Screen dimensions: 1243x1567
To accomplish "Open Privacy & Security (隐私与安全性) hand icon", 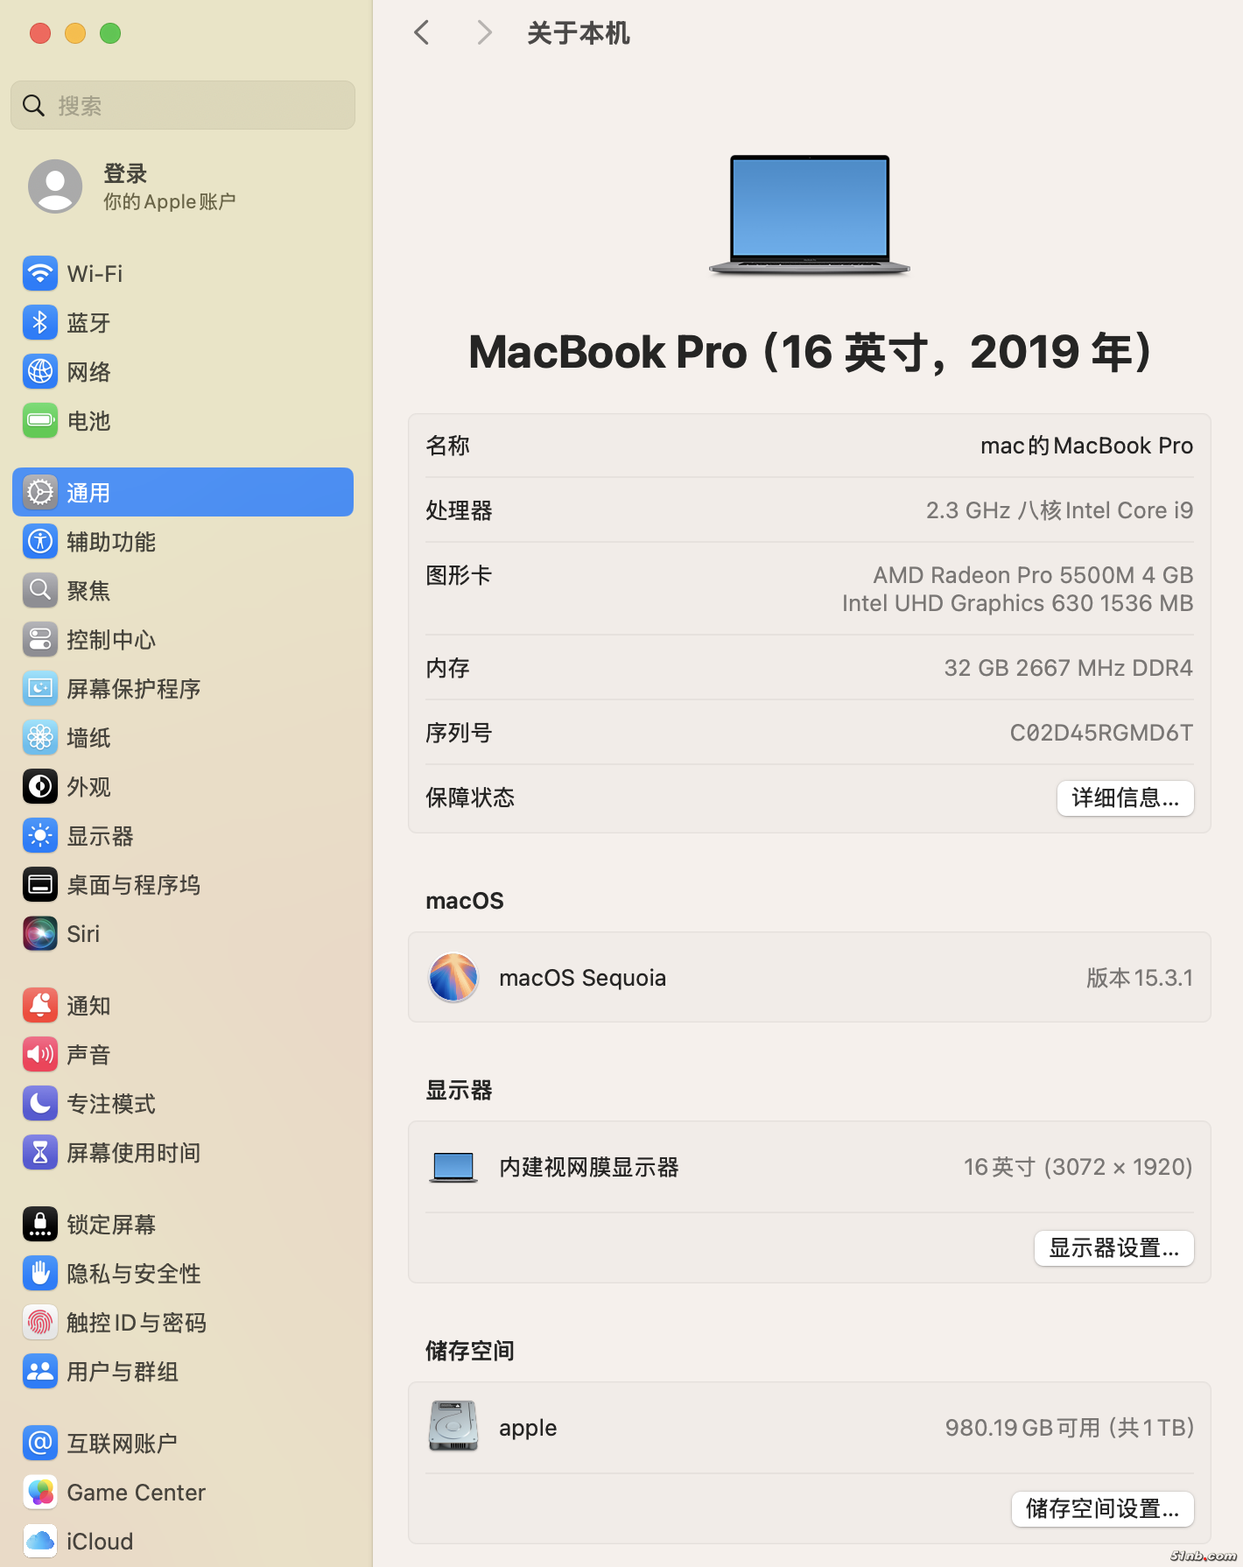I will click(x=40, y=1274).
